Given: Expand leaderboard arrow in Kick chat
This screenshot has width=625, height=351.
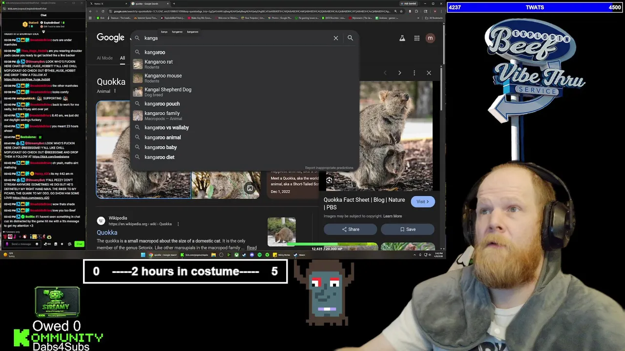Looking at the screenshot, I should (x=43, y=32).
